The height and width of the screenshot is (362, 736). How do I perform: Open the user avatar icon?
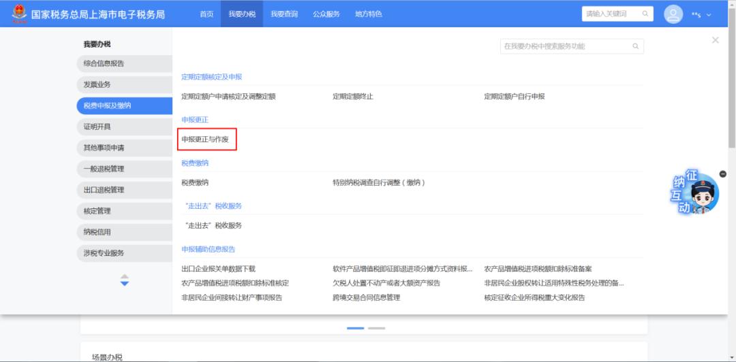[673, 14]
